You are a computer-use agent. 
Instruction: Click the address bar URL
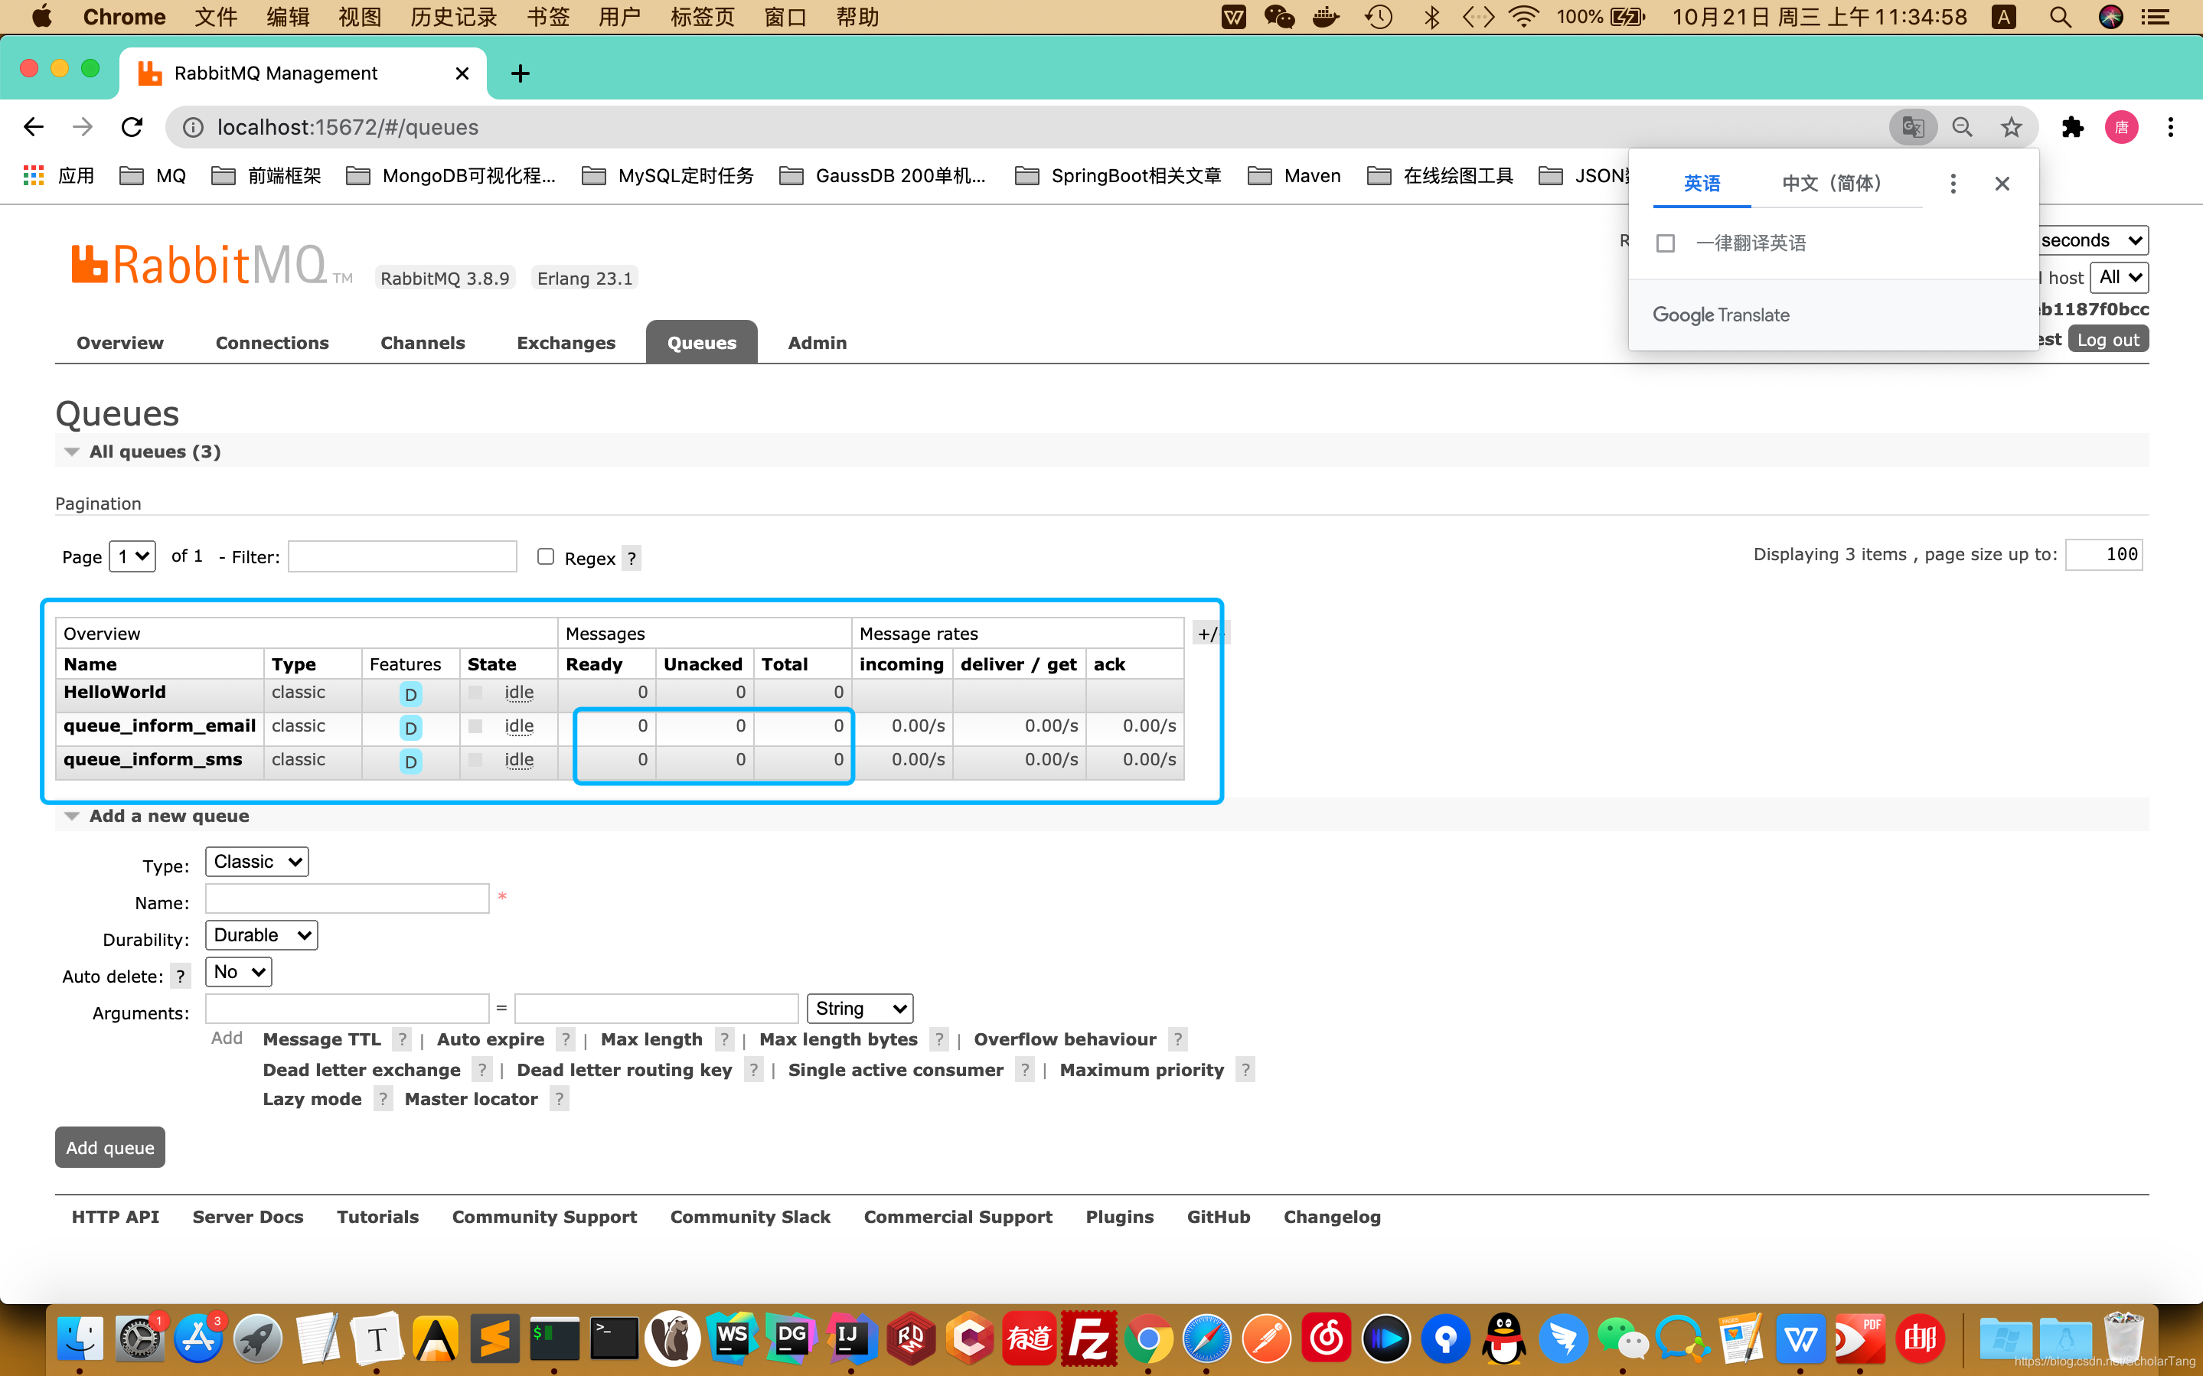[x=348, y=126]
